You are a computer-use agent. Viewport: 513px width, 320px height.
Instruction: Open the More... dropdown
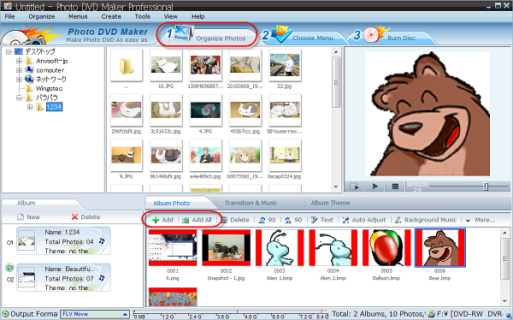(480, 220)
